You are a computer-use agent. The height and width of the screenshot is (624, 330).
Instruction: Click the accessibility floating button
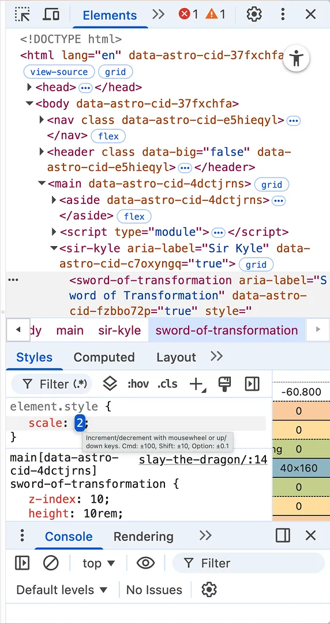click(296, 58)
